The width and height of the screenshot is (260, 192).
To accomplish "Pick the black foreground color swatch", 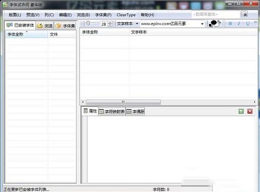I will pos(213,22).
